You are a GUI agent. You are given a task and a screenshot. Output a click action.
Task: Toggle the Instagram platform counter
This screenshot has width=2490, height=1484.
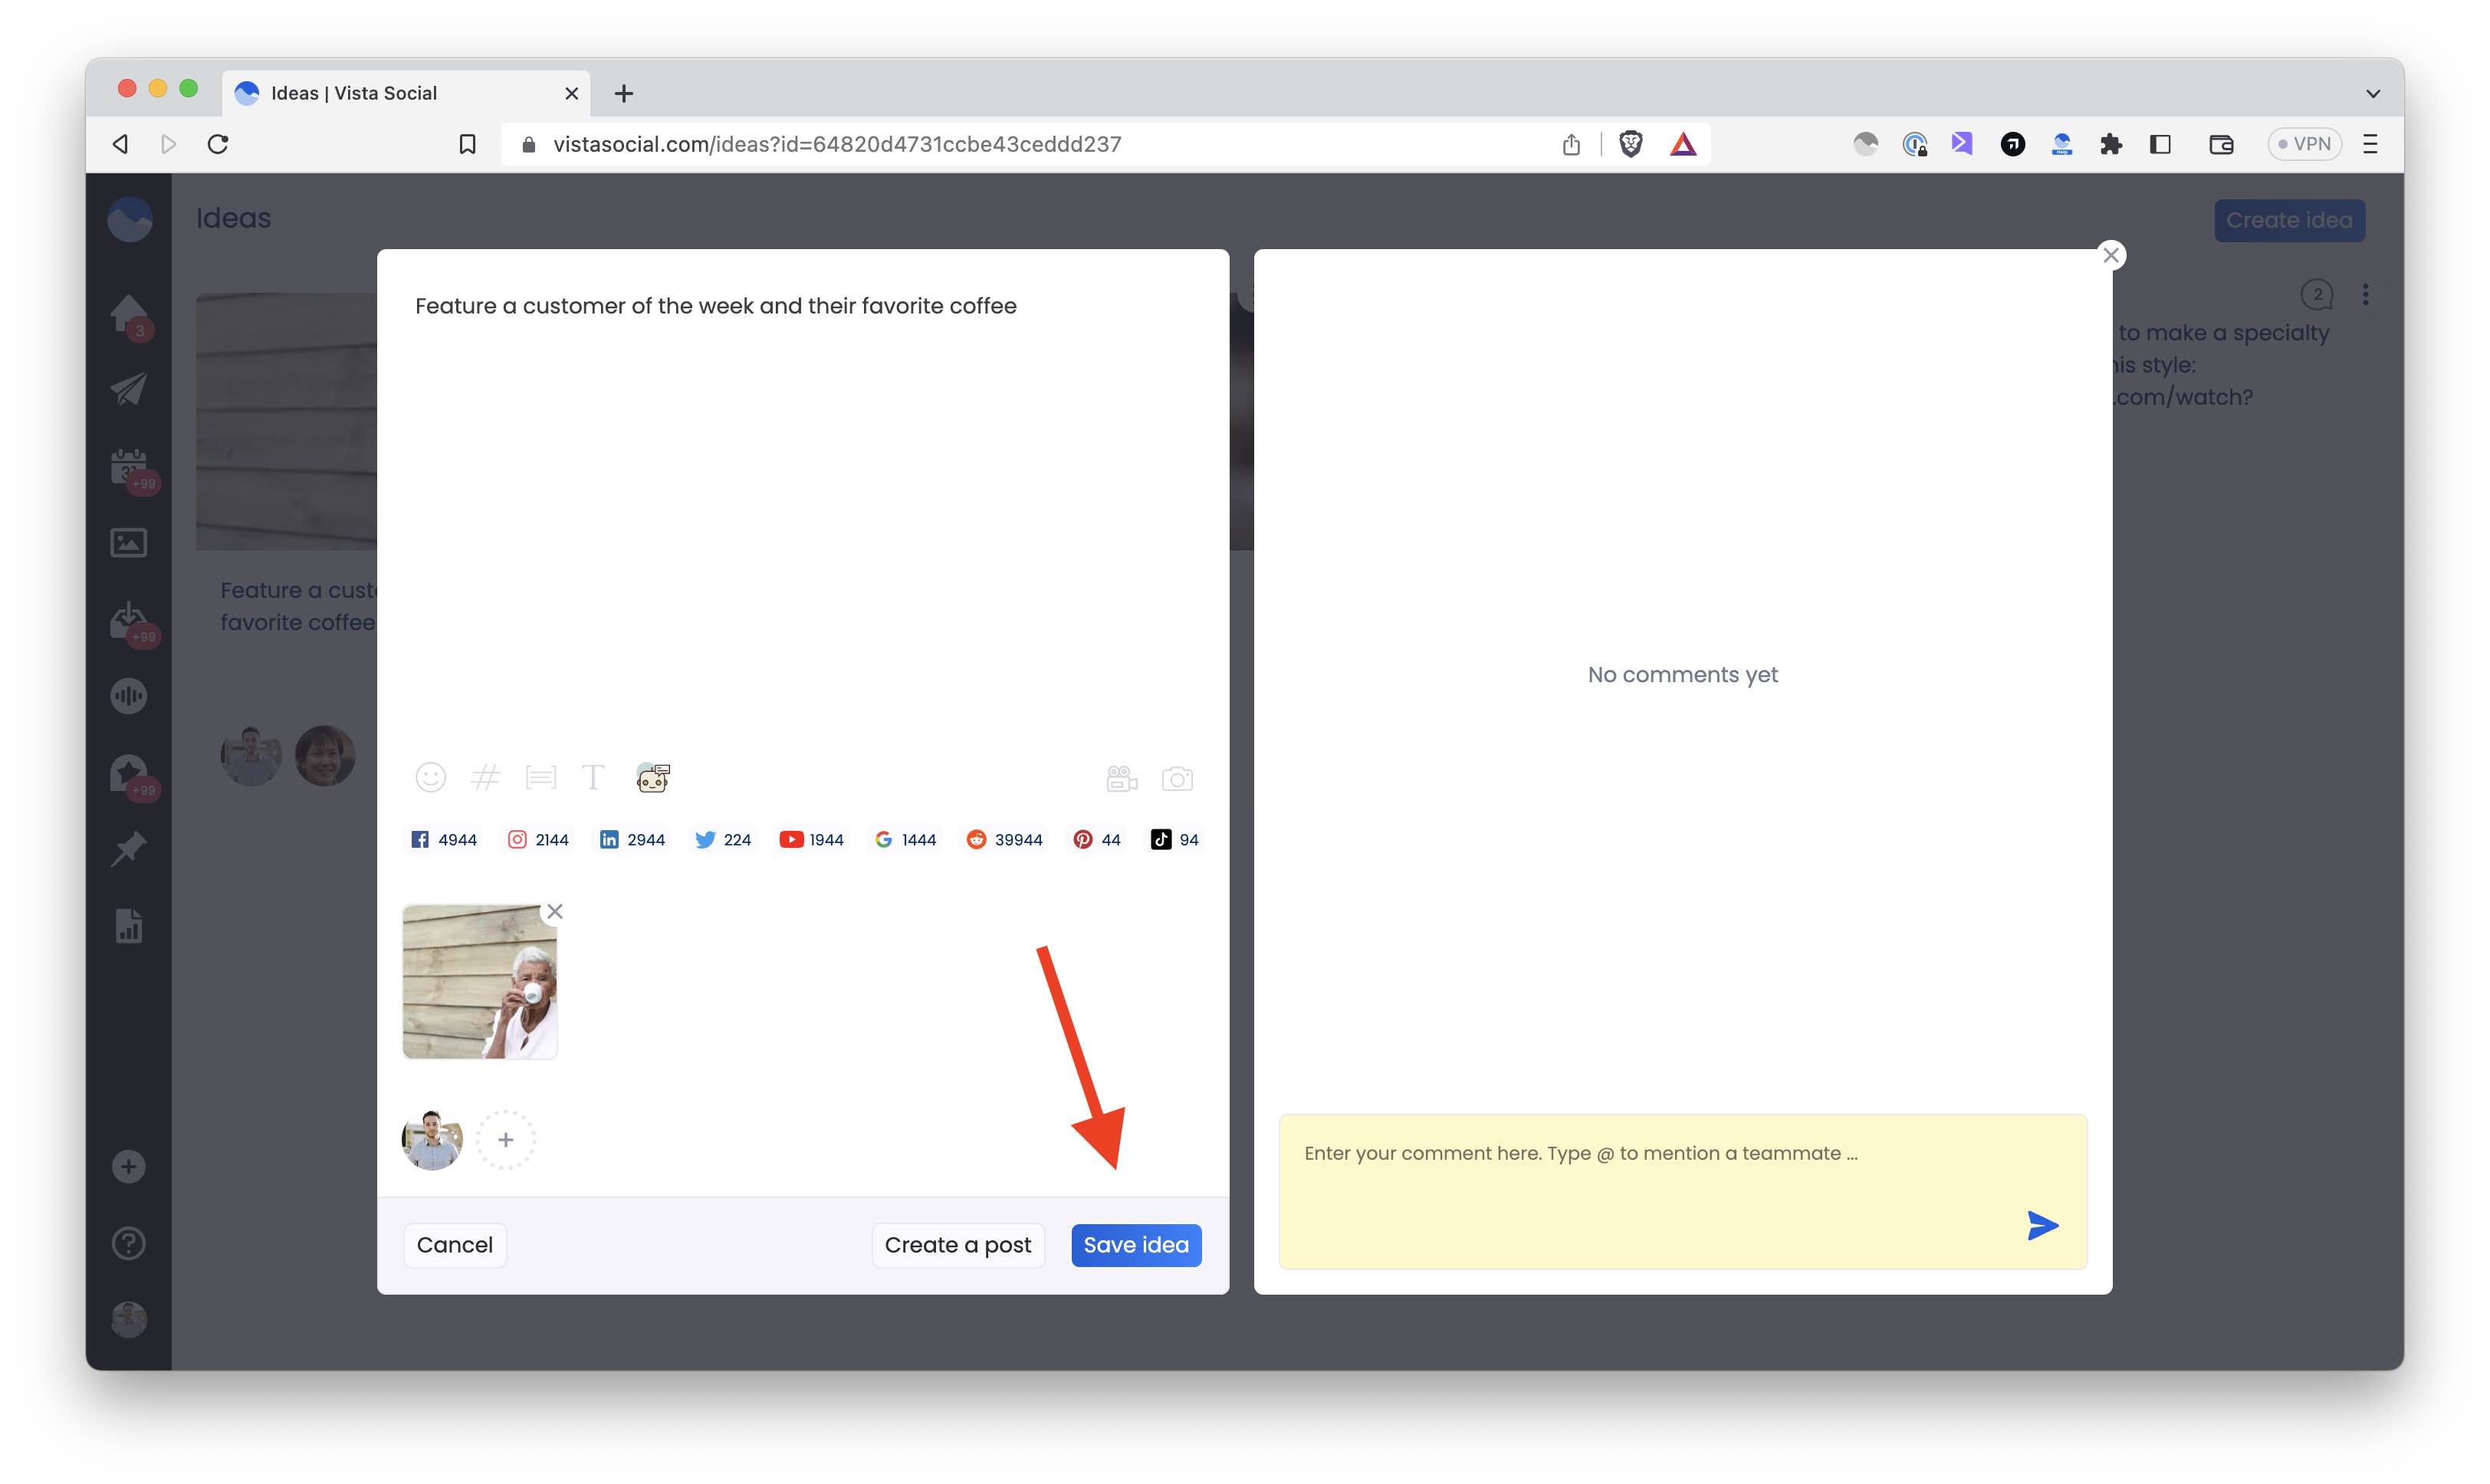click(x=537, y=839)
